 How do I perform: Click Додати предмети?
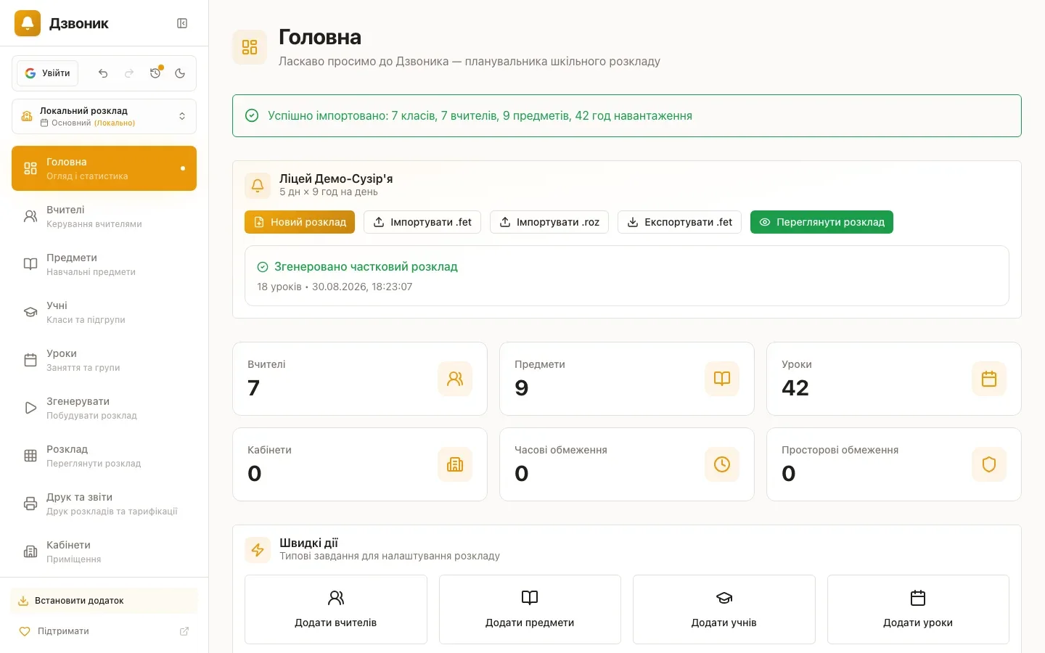coord(530,609)
